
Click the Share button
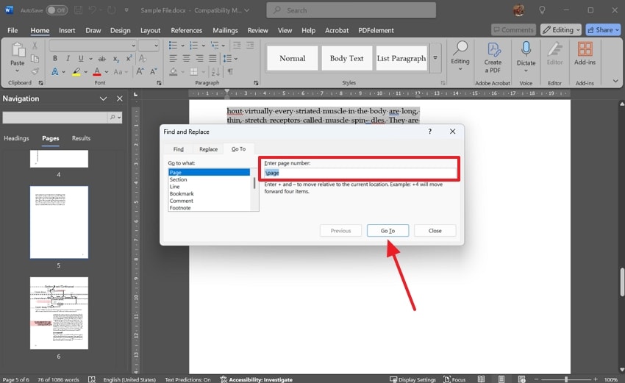[x=603, y=30]
